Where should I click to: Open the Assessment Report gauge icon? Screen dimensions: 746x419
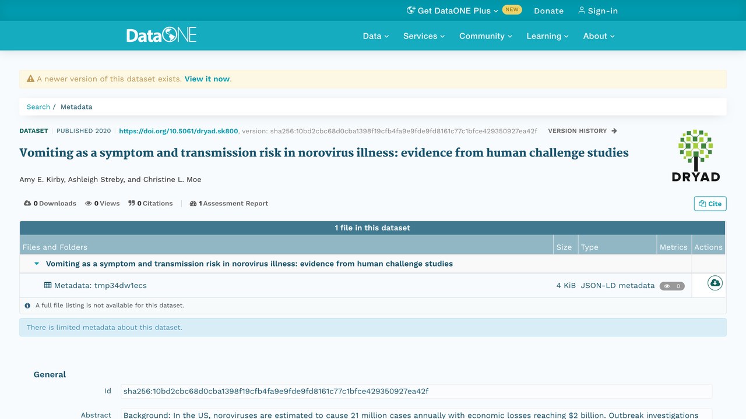(193, 204)
